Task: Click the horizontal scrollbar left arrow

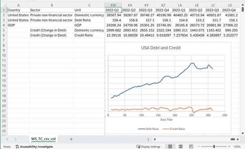Action: 155,139
